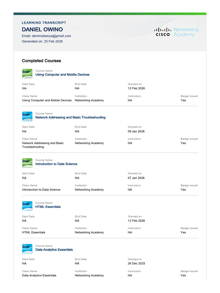Open the Introduction to Data Science course link
220x293 pixels.
[x=56, y=164]
